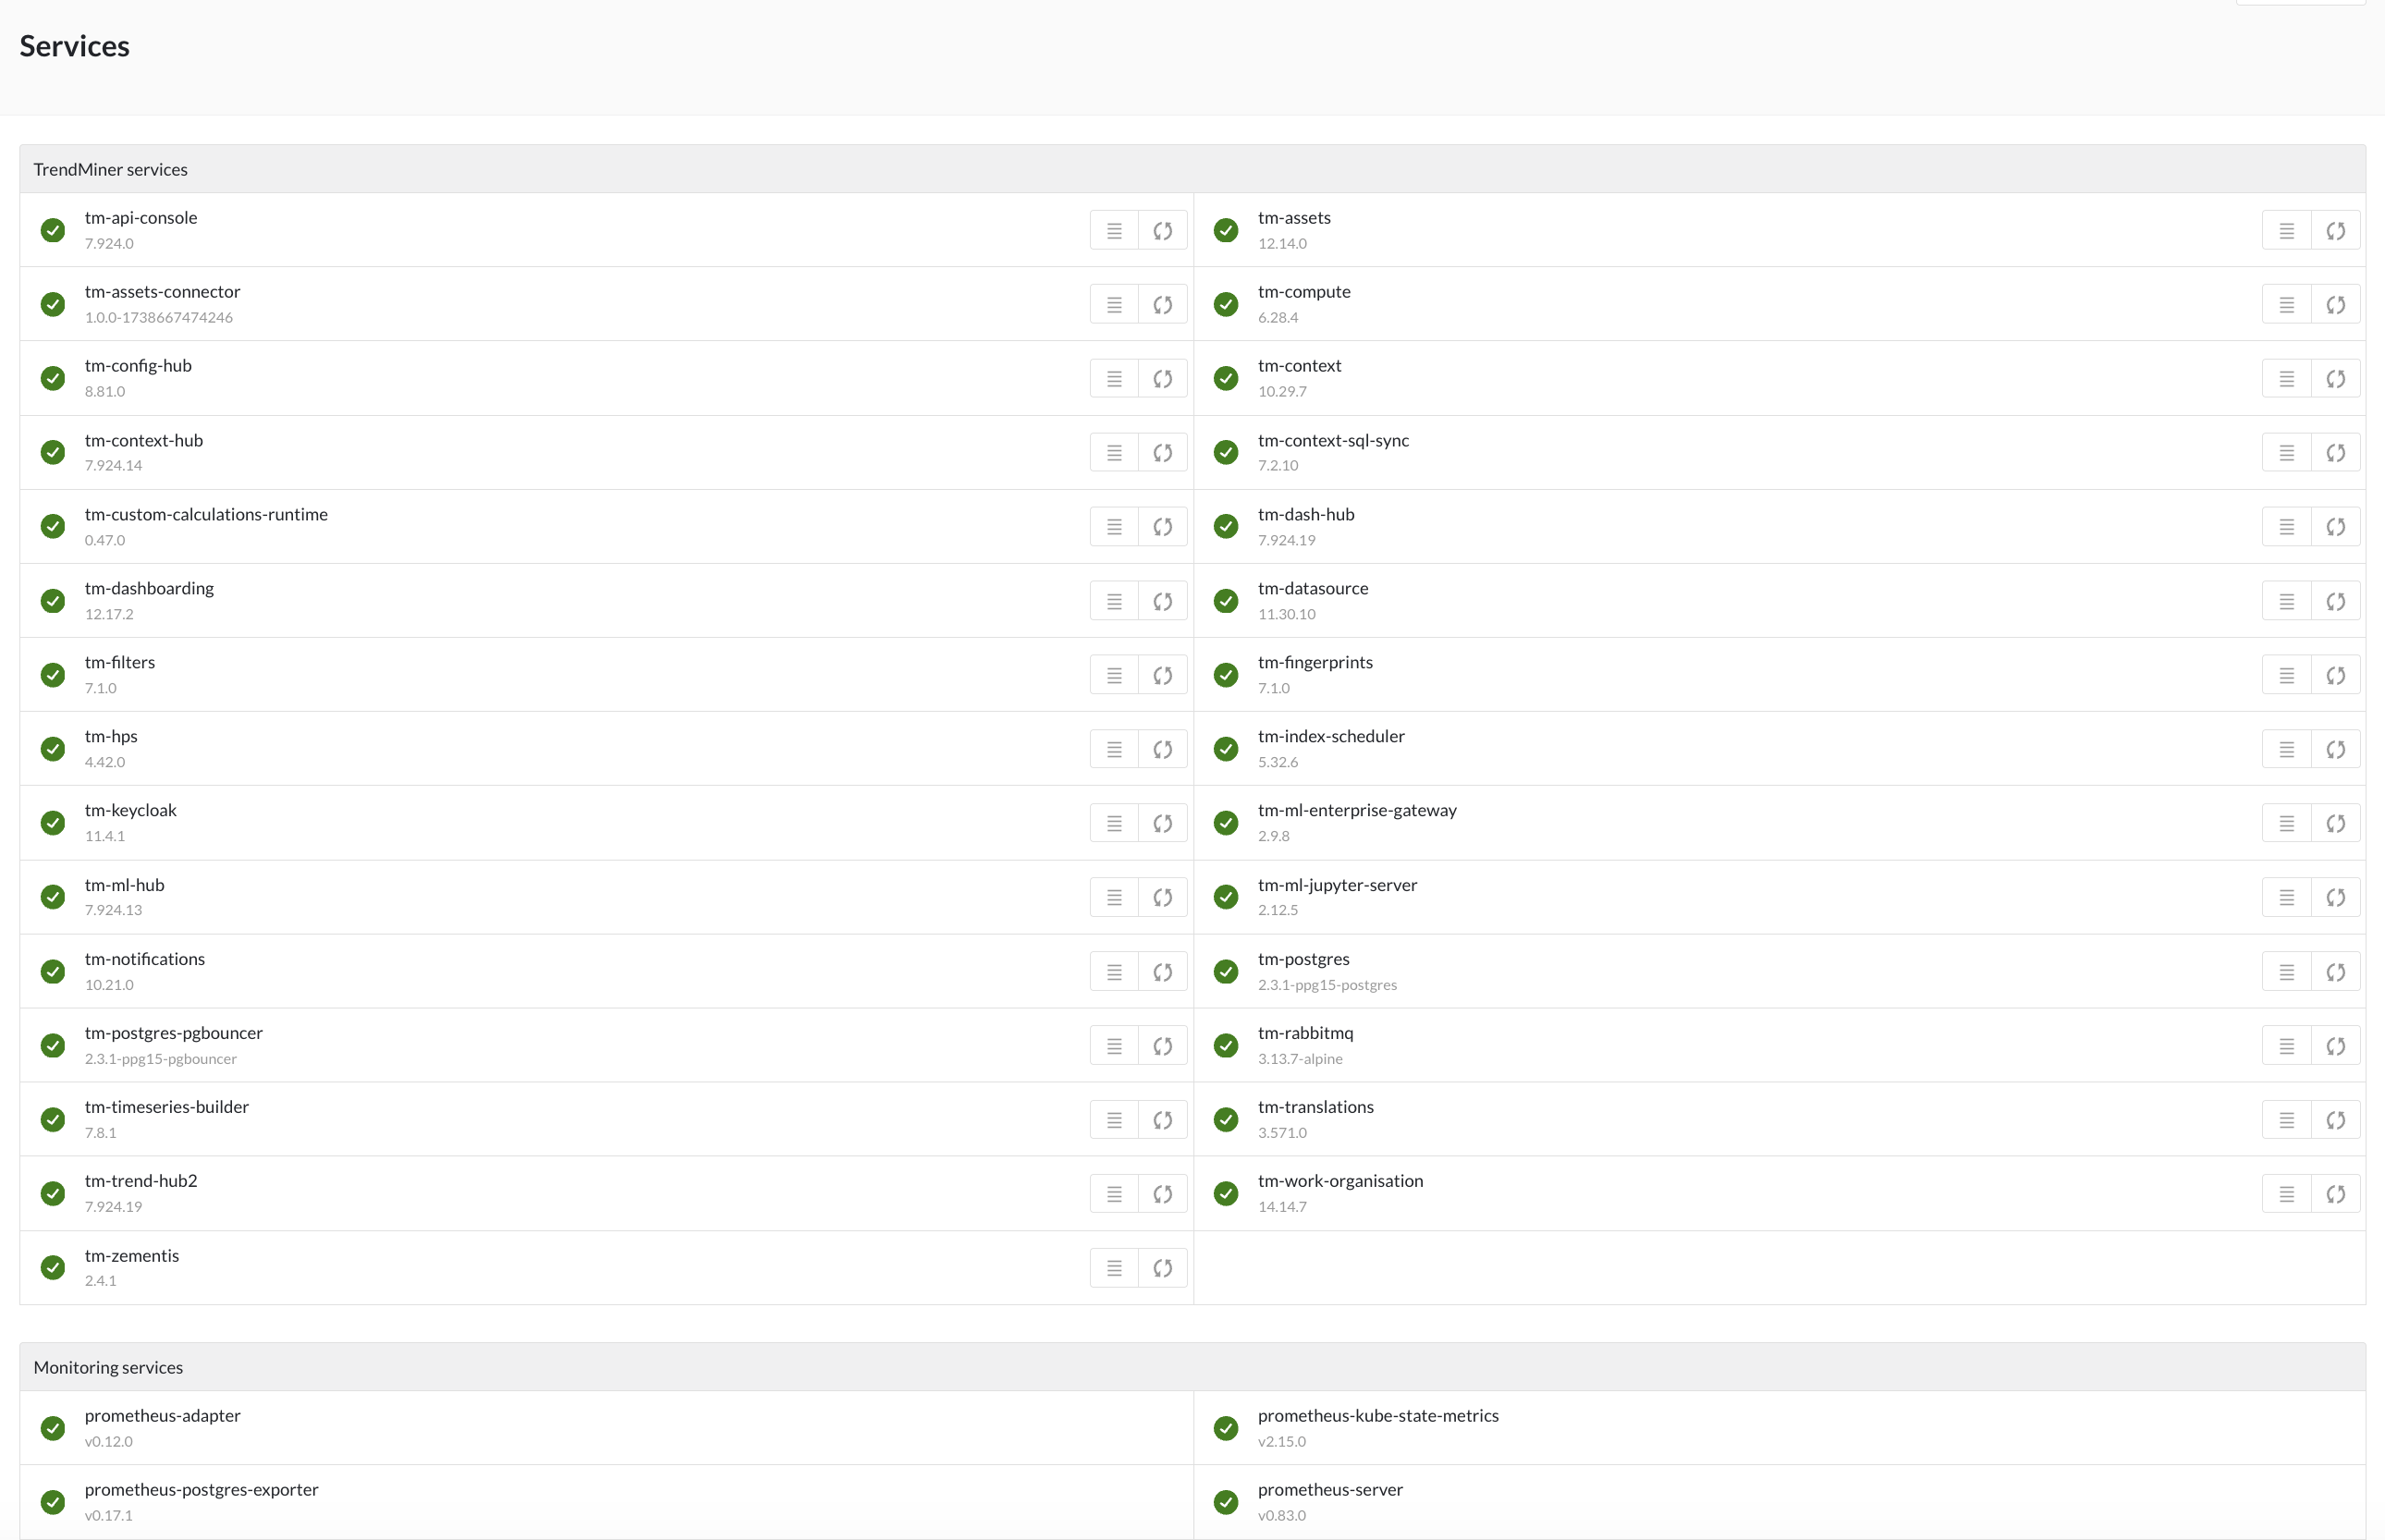Restart the tm-trend-hub2 service
The image size is (2385, 1540).
coord(1162,1194)
